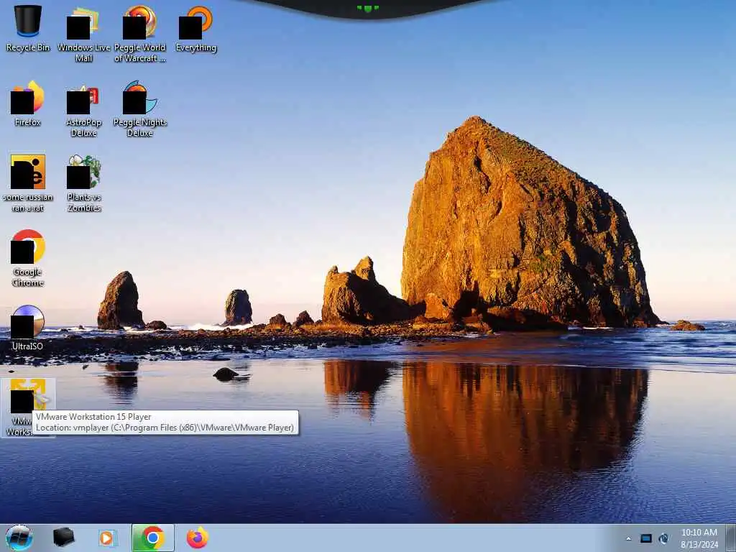The height and width of the screenshot is (552, 736).
Task: Select the Firefox desktop shortcut
Action: point(28,103)
